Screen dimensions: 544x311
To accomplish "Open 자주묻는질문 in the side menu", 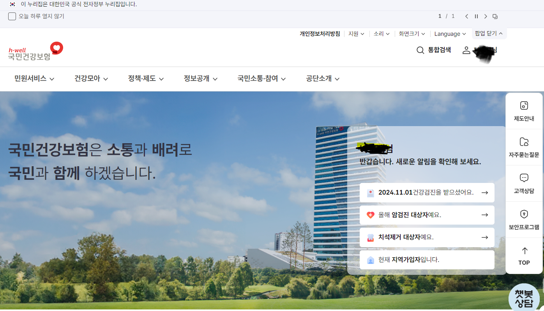I will pos(524,147).
